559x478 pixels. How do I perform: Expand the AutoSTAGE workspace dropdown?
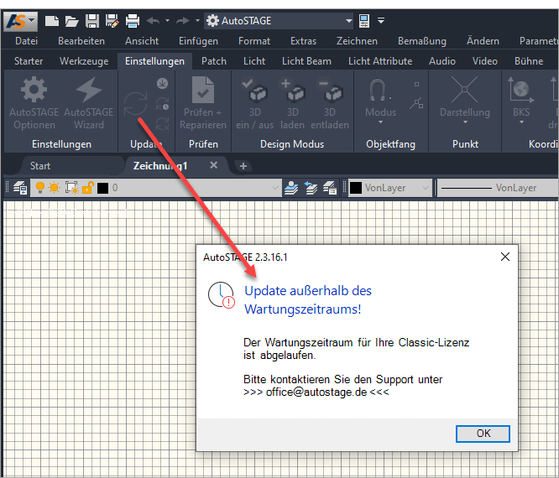(x=349, y=21)
